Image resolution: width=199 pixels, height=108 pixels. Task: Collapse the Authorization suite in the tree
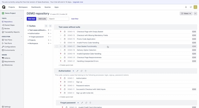(x=28, y=34)
